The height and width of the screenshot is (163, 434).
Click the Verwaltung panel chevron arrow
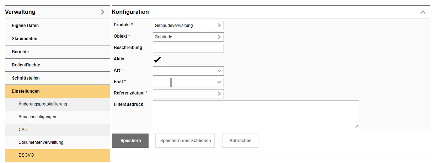[x=103, y=12]
